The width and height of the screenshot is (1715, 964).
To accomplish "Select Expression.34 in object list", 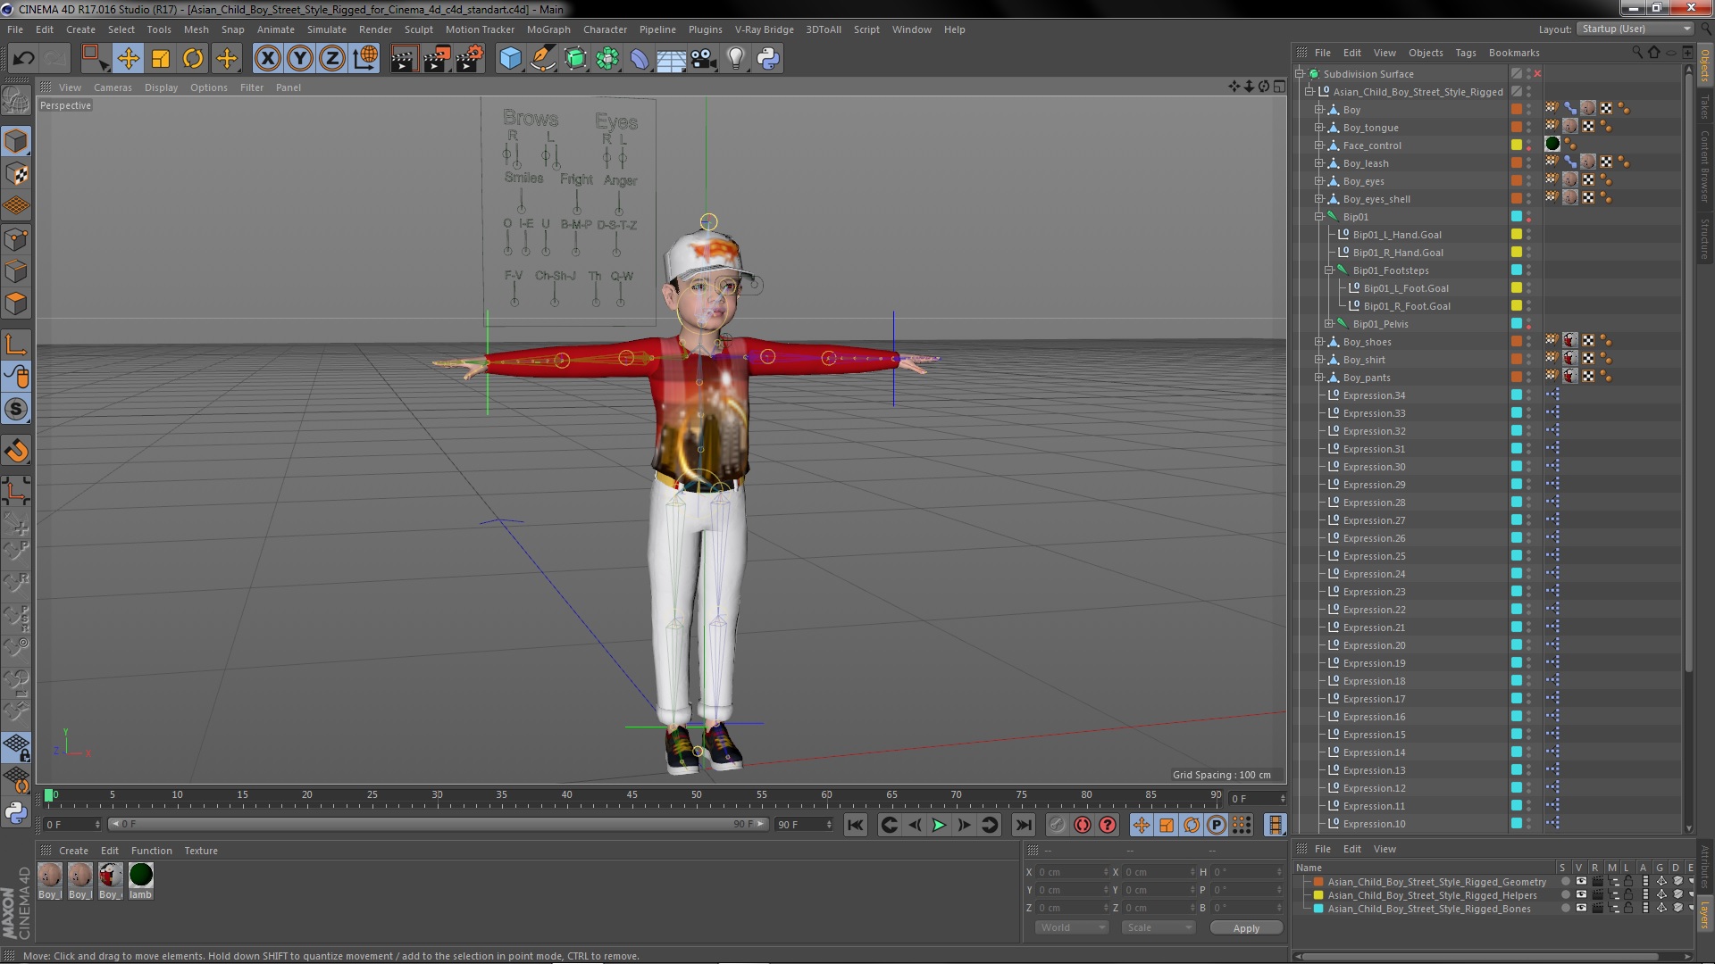I will point(1374,395).
